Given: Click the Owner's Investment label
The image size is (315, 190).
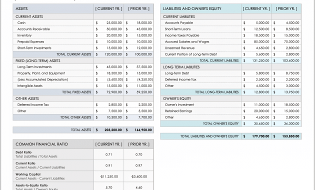Looking at the screenshot, I should coord(179,104).
